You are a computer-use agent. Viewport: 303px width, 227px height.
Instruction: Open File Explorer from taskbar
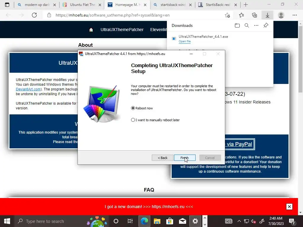click(157, 221)
